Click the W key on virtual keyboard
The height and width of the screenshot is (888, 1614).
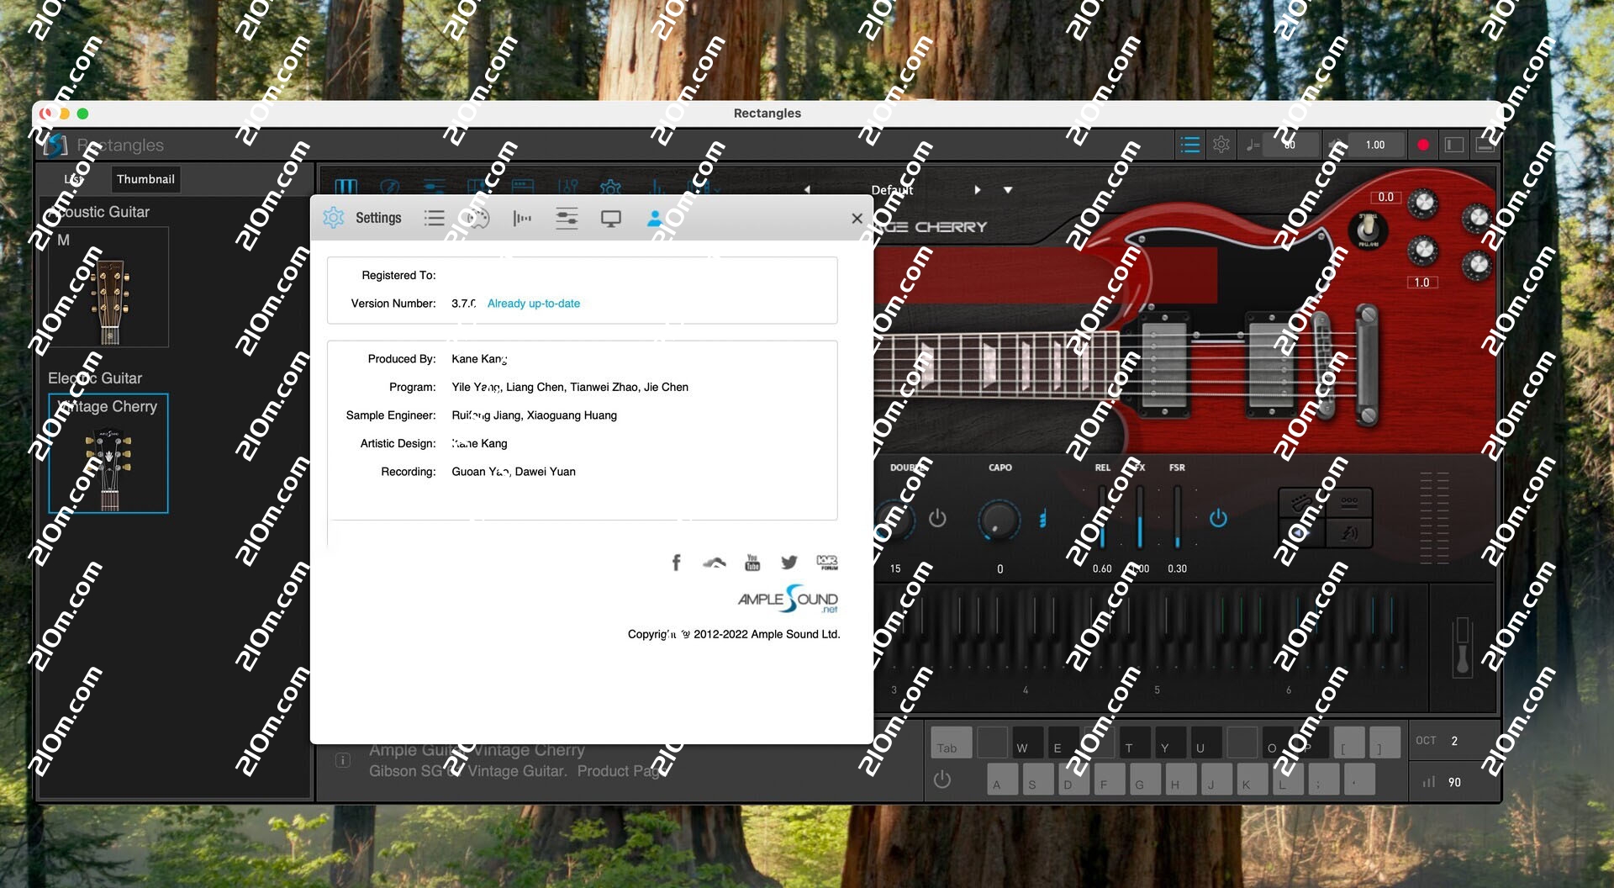(x=1028, y=743)
